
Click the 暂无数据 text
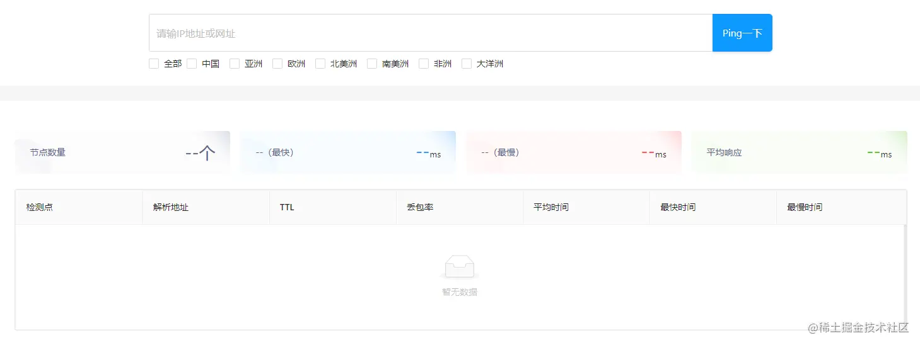[460, 292]
